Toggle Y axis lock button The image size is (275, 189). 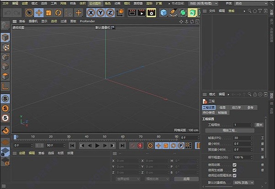(x=100, y=13)
